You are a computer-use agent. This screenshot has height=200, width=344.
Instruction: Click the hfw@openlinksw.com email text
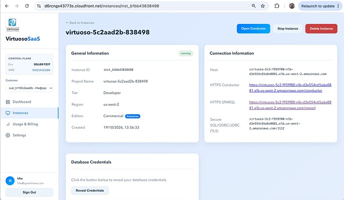[x=30, y=183]
